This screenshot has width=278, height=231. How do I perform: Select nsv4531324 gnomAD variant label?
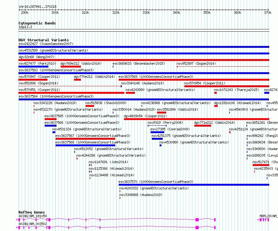(x=87, y=129)
